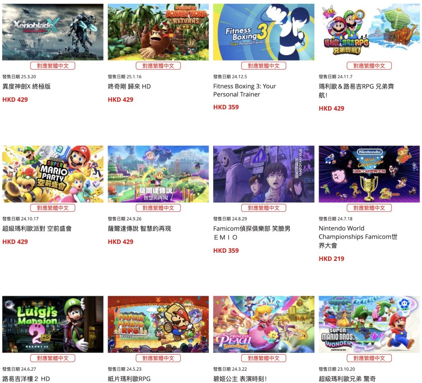Image resolution: width=422 pixels, height=383 pixels.
Task: Select the Fitness Boxing 3 cover thumbnail
Action: (264, 32)
